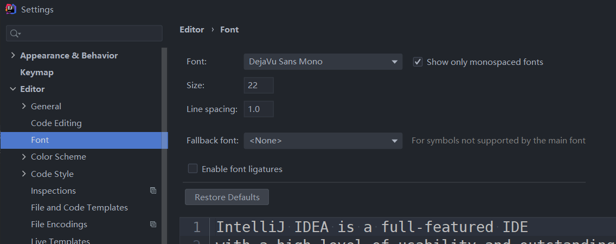Click the IntelliJ IDEA logo in title bar

tap(10, 9)
